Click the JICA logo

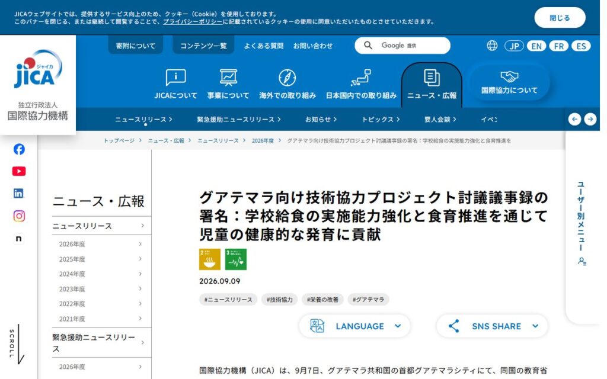[x=37, y=69]
